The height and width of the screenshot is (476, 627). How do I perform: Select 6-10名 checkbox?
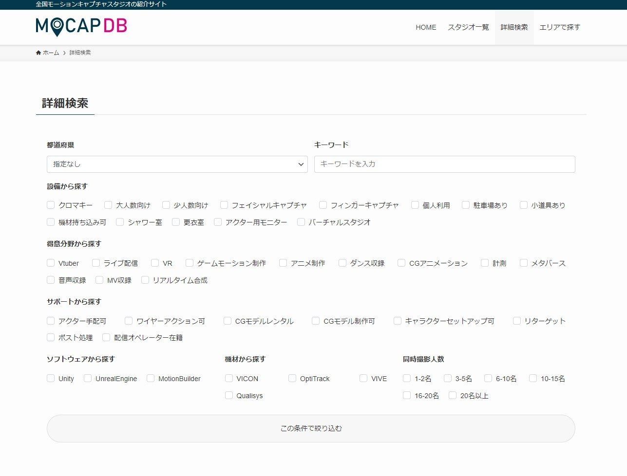tap(488, 378)
